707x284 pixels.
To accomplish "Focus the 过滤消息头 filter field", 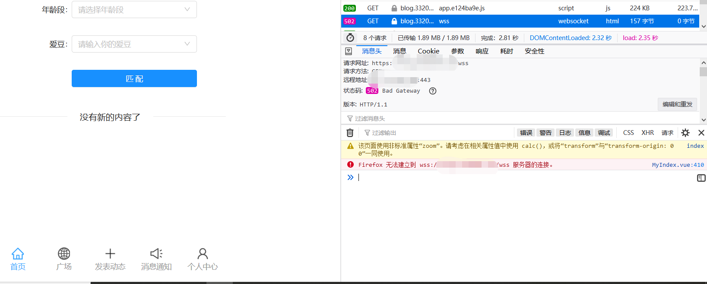I will pyautogui.click(x=520, y=119).
